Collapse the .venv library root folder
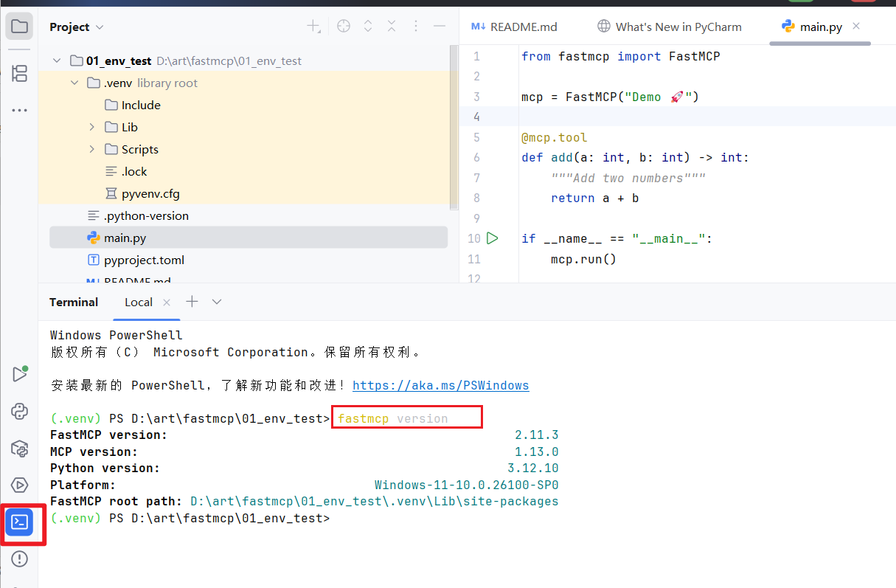This screenshot has width=896, height=588. 74,83
